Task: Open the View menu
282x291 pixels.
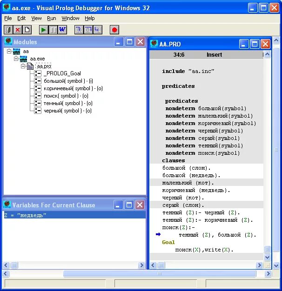Action: click(36, 18)
